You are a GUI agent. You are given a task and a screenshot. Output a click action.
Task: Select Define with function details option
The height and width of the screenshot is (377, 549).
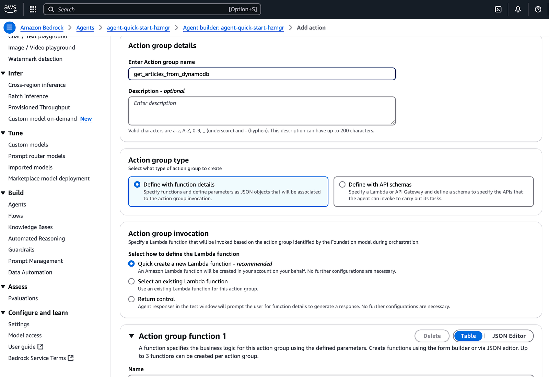click(x=228, y=191)
